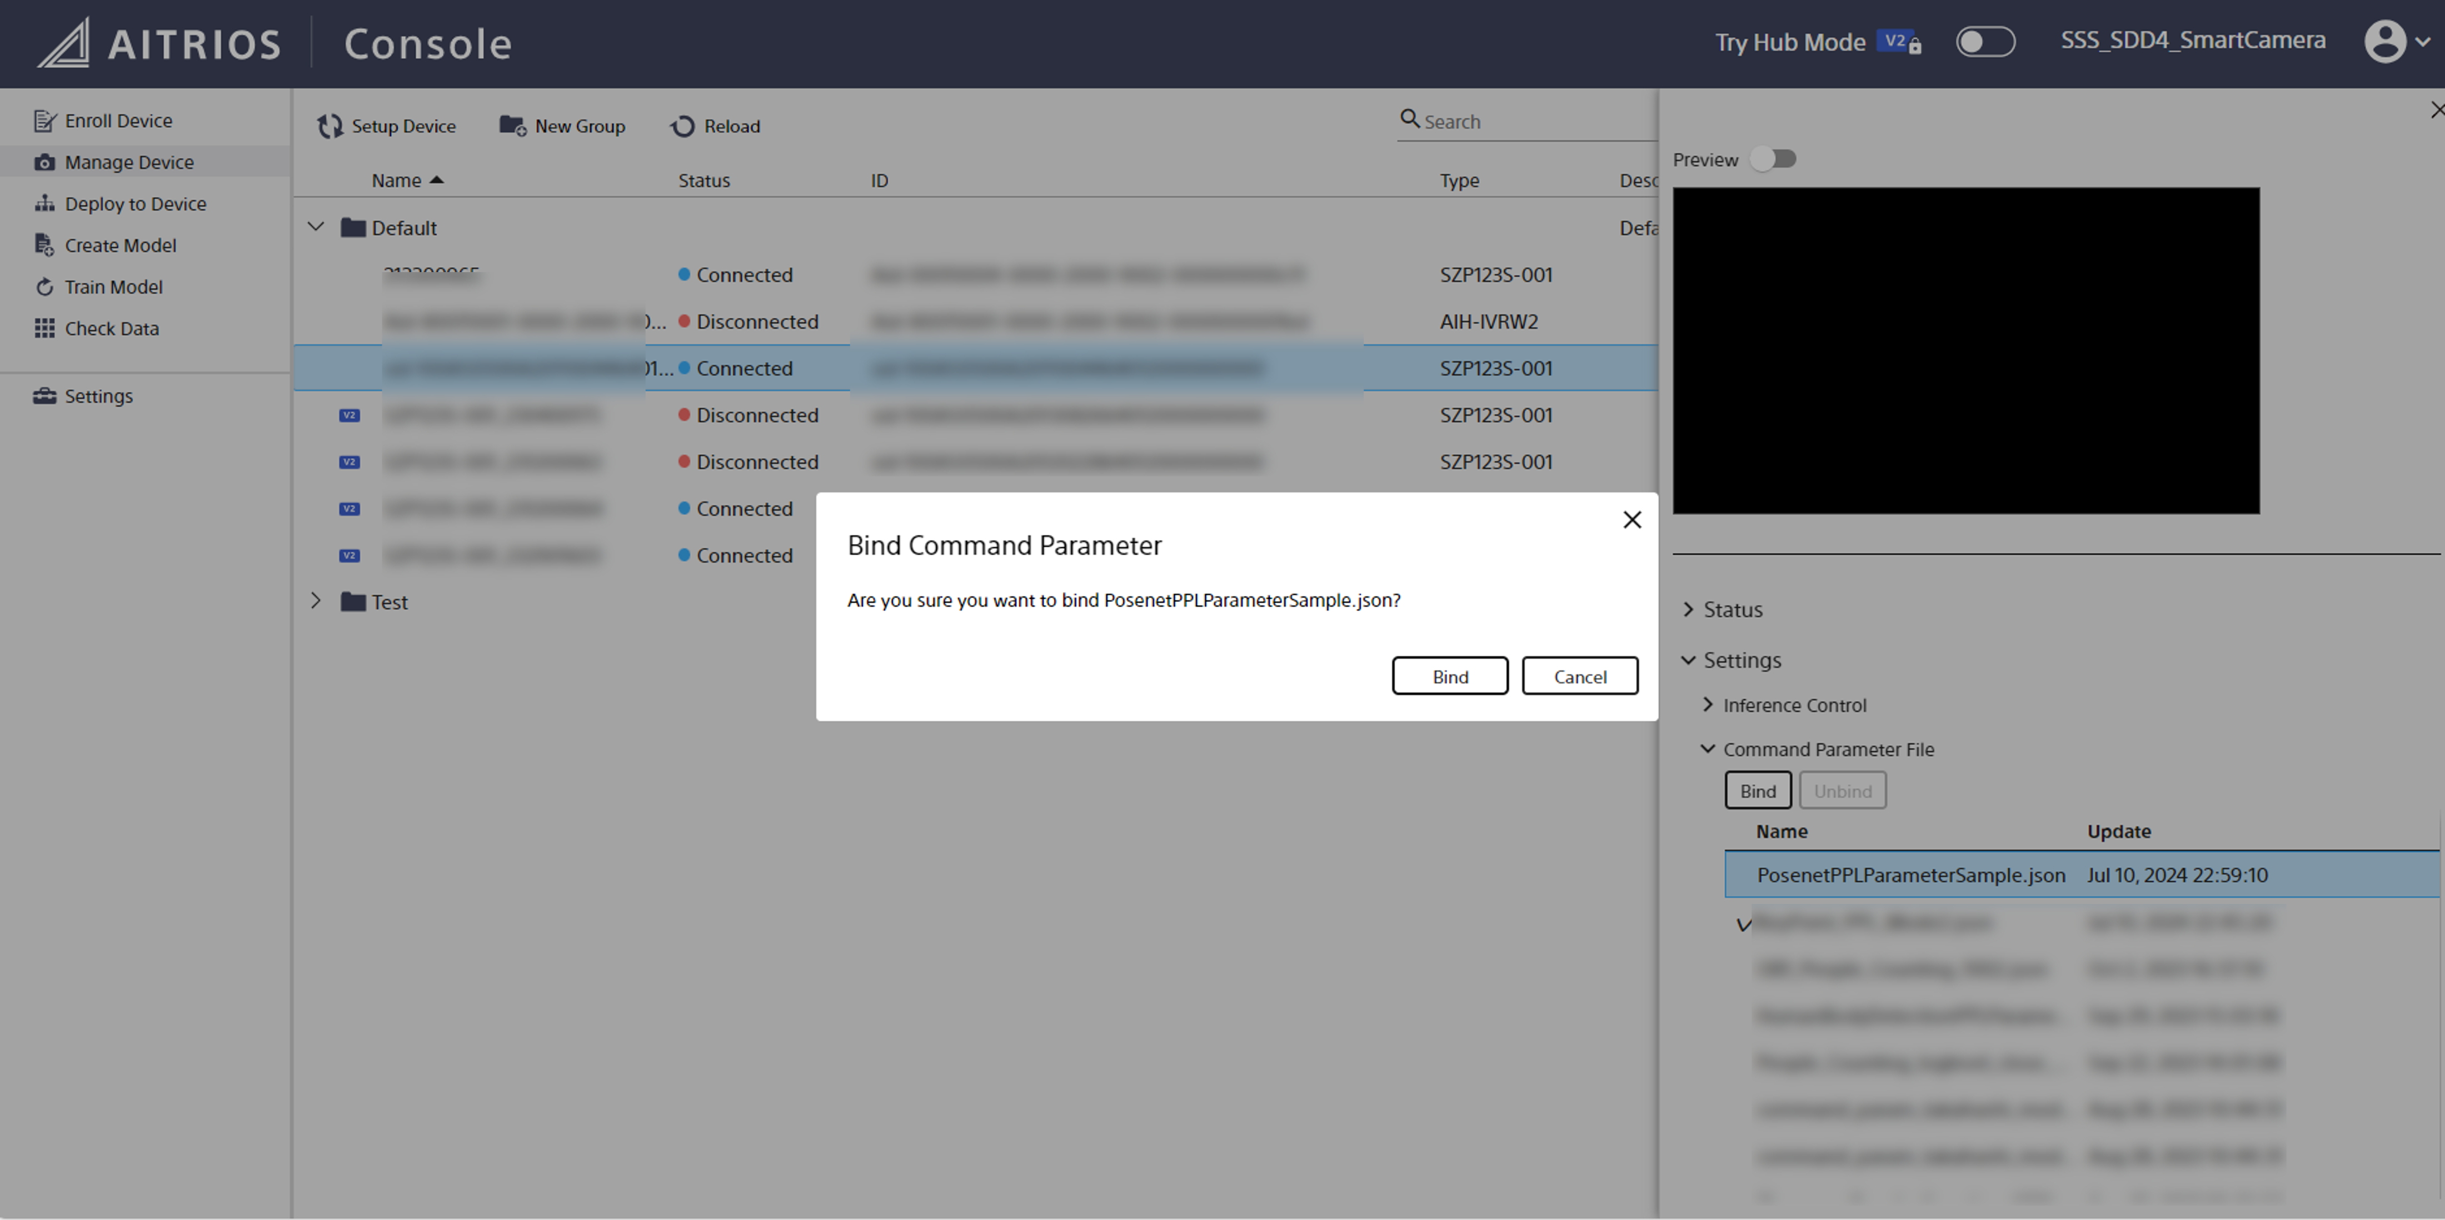Click the device Search field

tap(1528, 122)
